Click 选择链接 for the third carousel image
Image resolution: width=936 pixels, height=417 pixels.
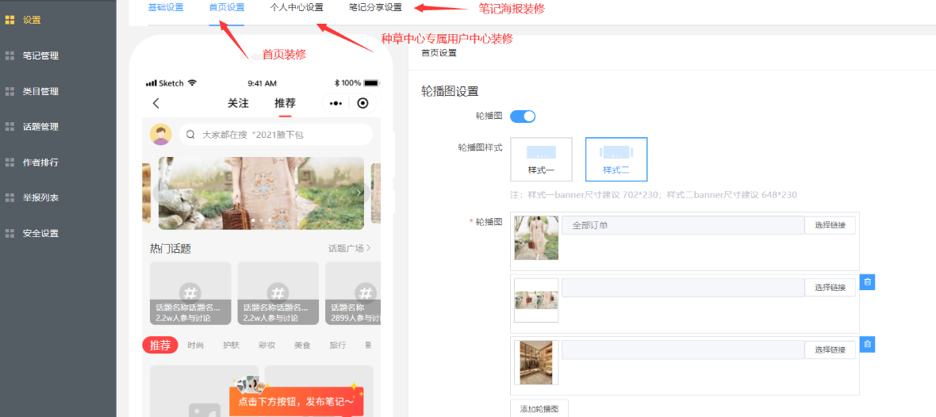[830, 350]
